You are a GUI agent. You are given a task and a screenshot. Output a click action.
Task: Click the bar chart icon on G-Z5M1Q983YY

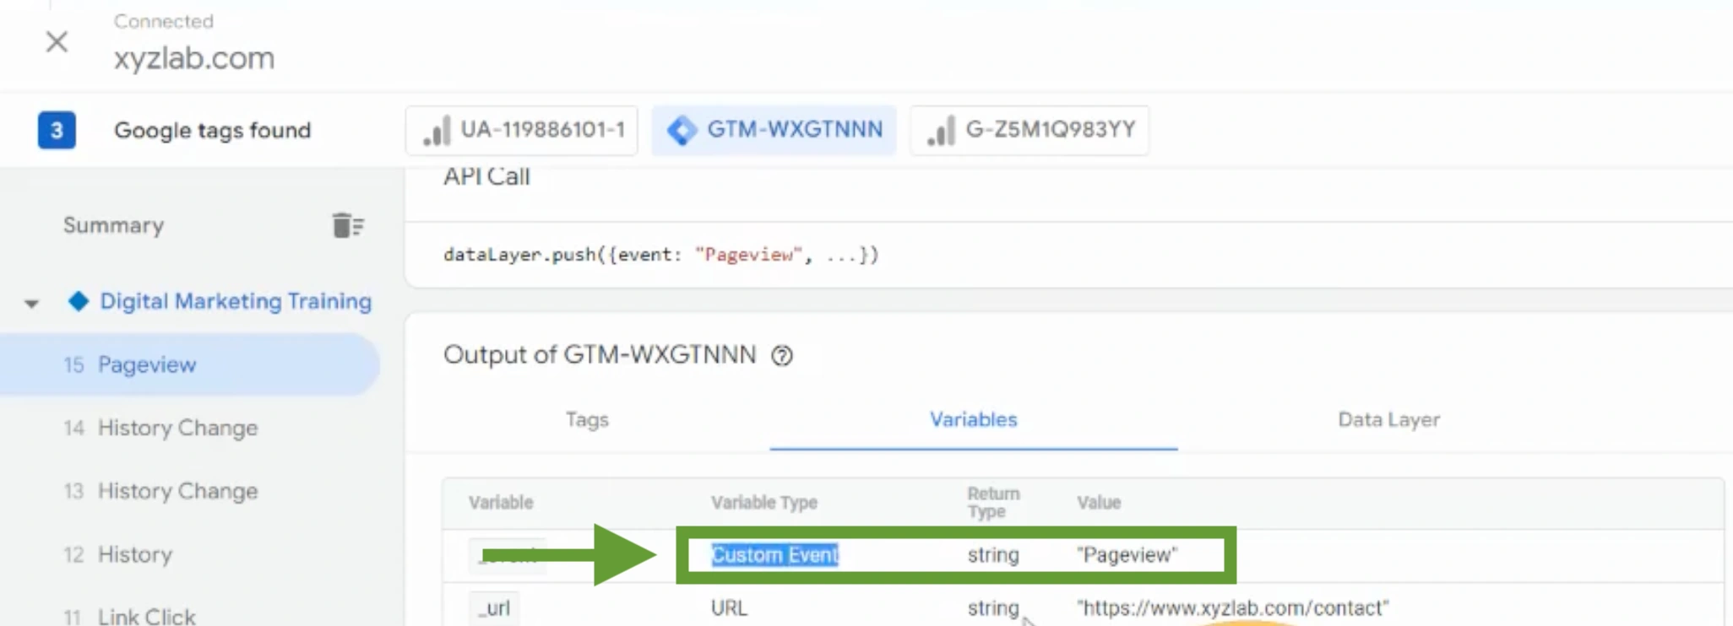coord(941,131)
